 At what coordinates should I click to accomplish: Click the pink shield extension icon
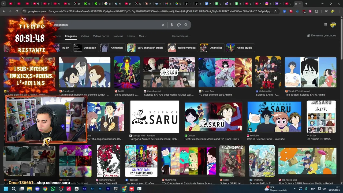pos(310,11)
